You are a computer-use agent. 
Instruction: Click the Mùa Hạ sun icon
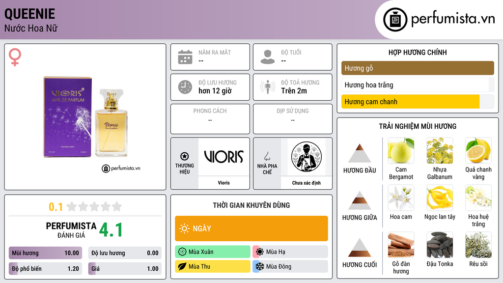[260, 252]
